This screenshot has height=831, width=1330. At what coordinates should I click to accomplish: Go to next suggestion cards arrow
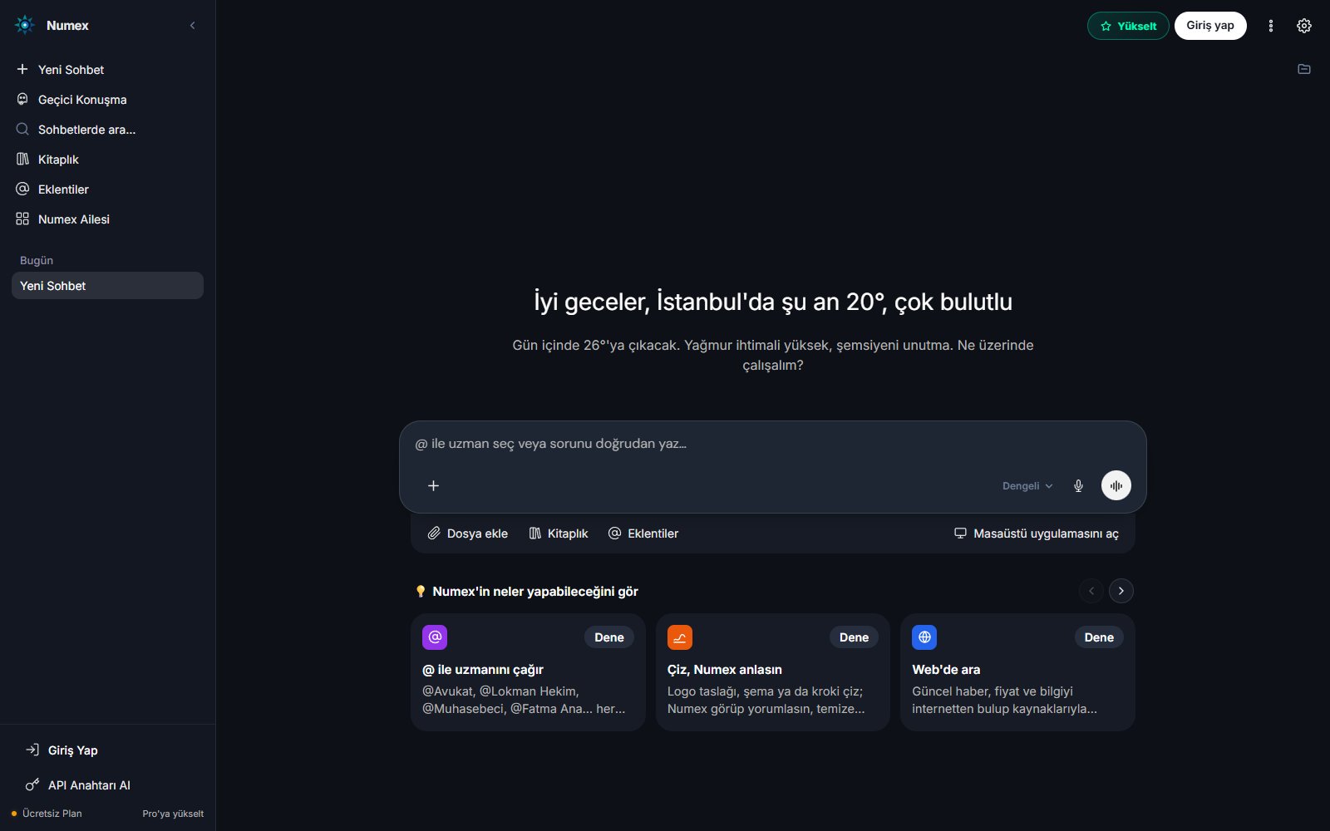(x=1121, y=591)
